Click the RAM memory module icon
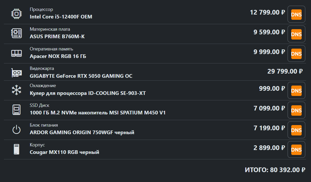This screenshot has height=182, width=311. tap(16, 53)
